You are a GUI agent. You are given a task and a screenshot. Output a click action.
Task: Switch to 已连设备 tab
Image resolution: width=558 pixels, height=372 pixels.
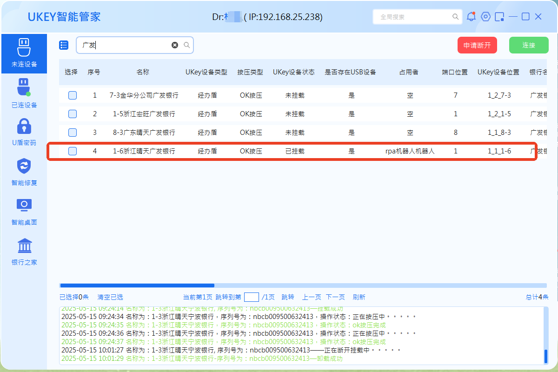24,93
